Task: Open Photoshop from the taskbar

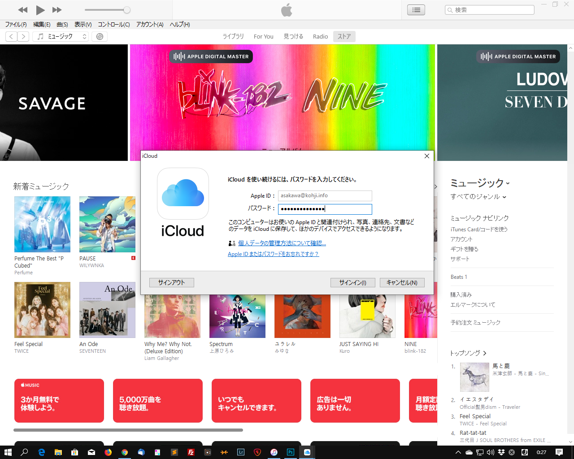Action: pos(291,452)
